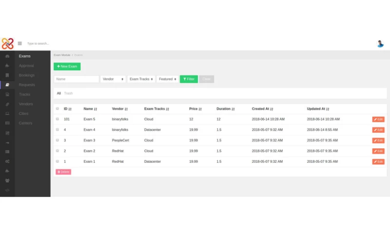Click the grey Clear button
The height and width of the screenshot is (234, 390).
(206, 79)
